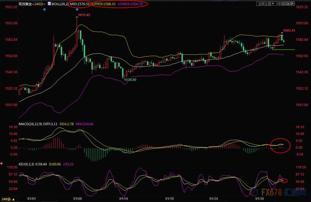Click the 1611.42 high price marker
The image size is (311, 202).
pyautogui.click(x=84, y=16)
